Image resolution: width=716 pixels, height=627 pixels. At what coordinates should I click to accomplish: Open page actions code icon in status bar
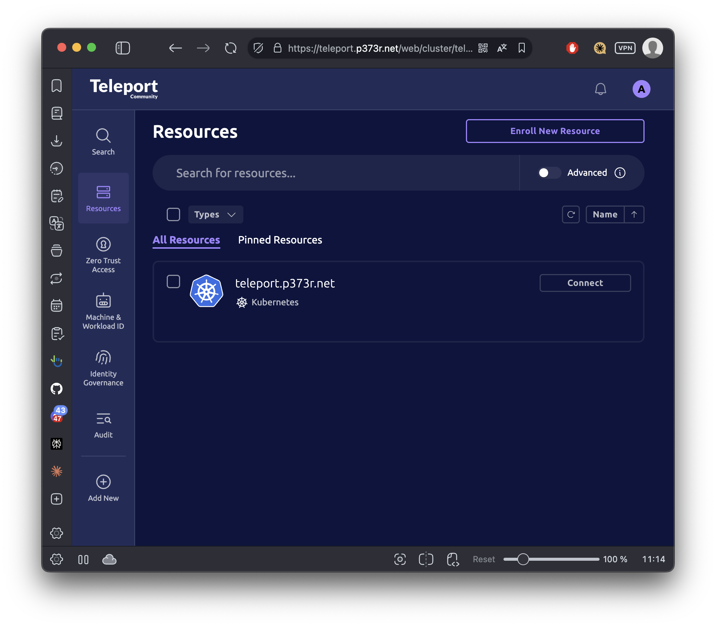(453, 559)
